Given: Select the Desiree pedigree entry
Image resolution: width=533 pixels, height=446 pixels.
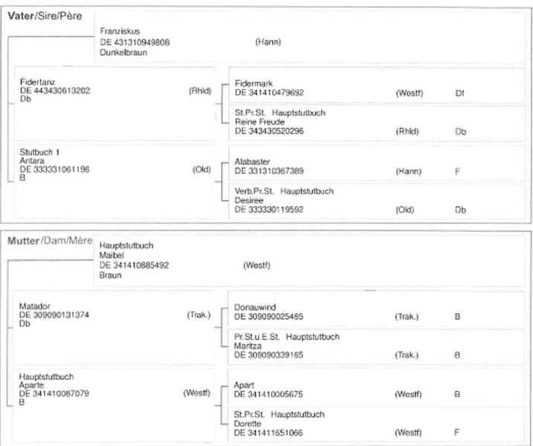Looking at the screenshot, I should click(x=248, y=200).
